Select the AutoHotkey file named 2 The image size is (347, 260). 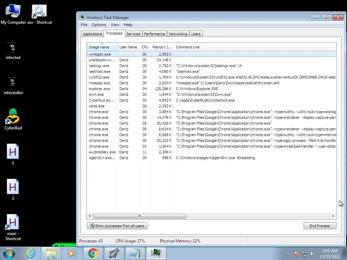click(x=13, y=190)
